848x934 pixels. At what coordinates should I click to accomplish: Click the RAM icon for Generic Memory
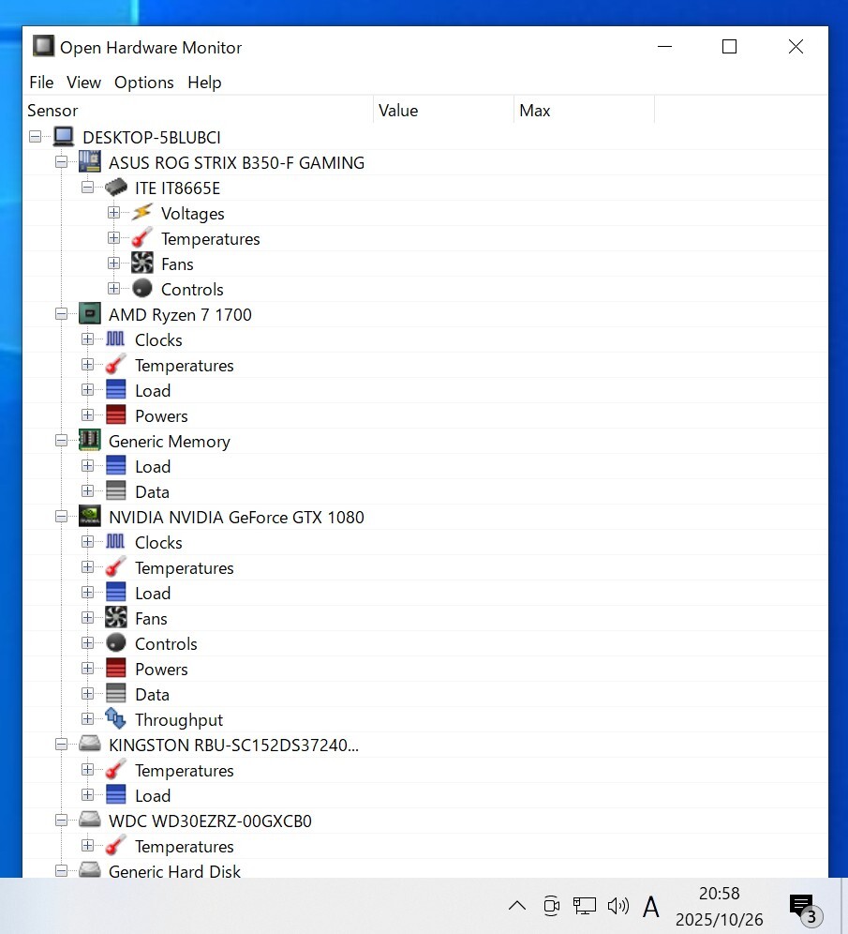89,440
